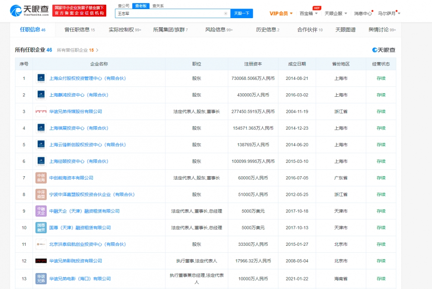Switch to 查公司 search tab
The width and height of the screenshot is (432, 289).
pyautogui.click(x=123, y=6)
